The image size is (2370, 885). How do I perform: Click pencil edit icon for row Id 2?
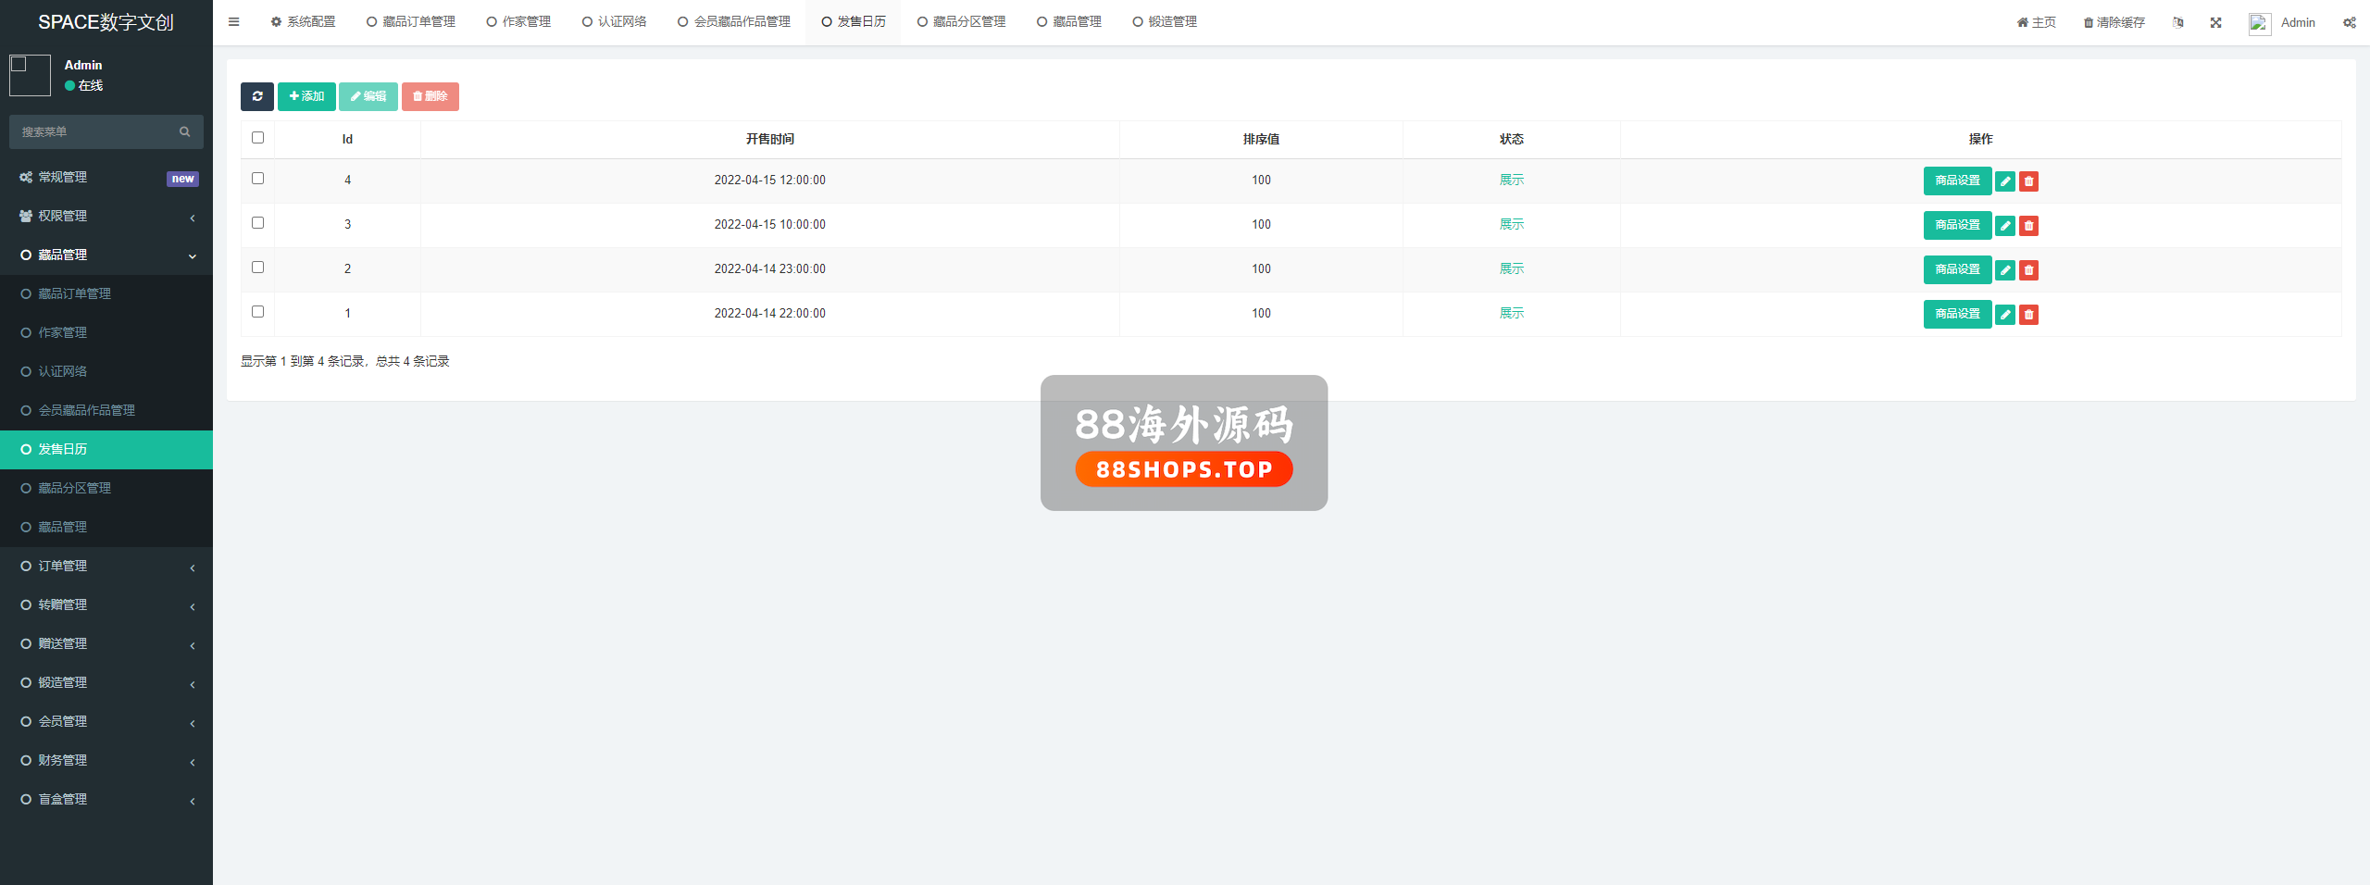(2005, 270)
